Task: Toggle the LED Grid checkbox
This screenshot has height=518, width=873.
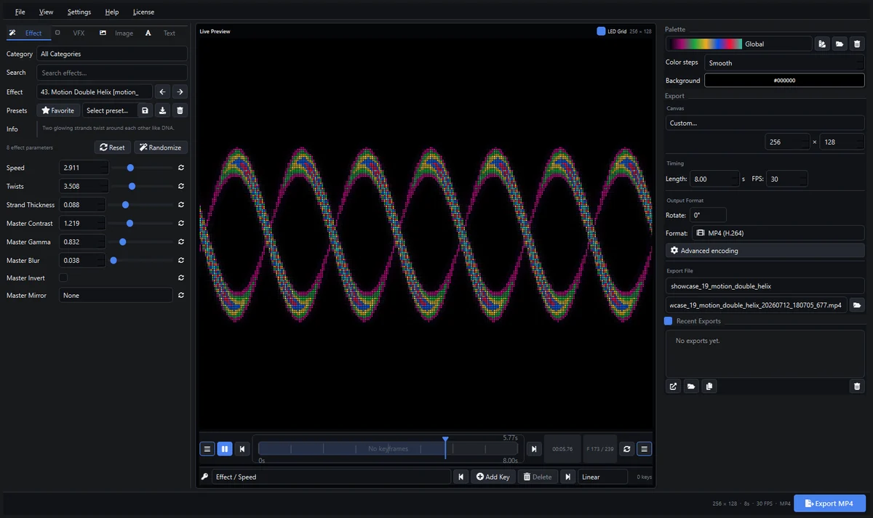Action: [x=601, y=31]
